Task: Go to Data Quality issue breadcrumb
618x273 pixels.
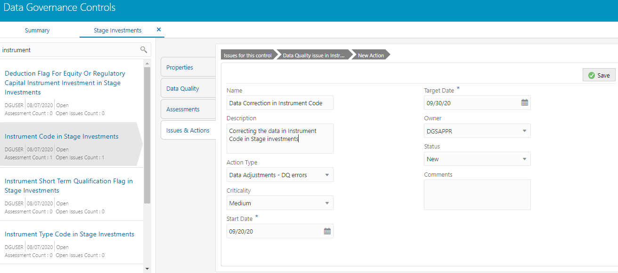Action: click(314, 55)
